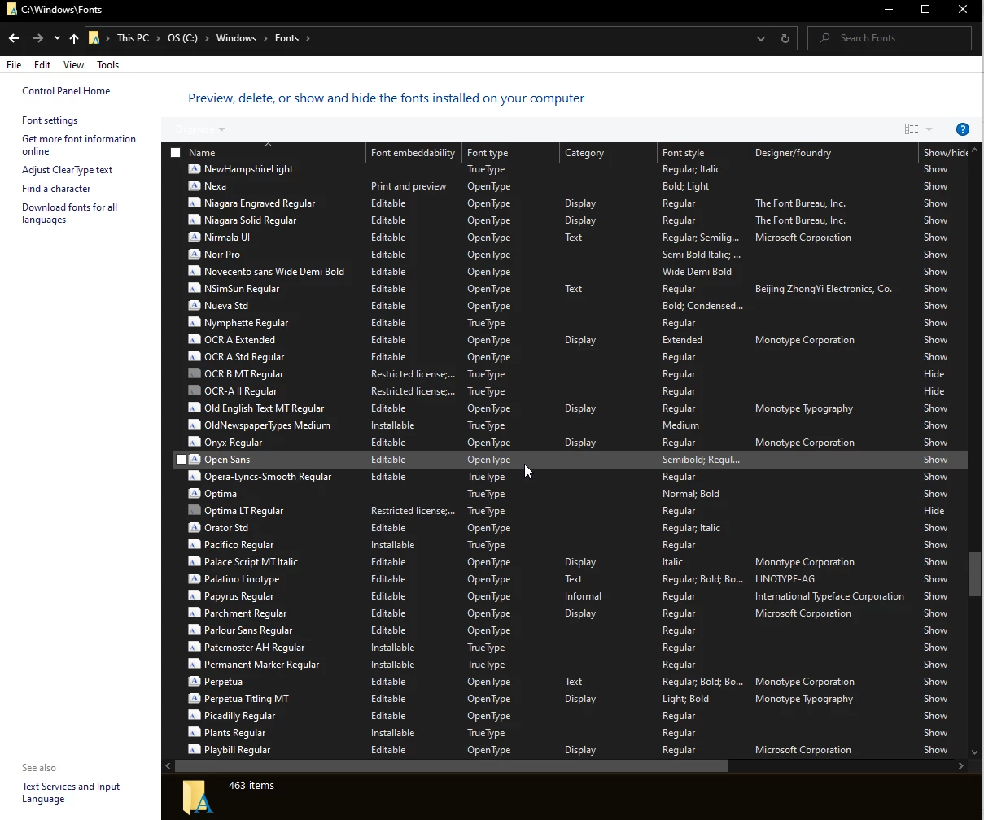Click the Nirmala UI font icon

click(195, 238)
